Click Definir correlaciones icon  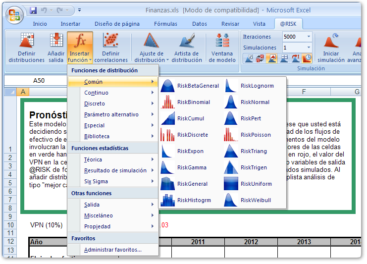click(x=111, y=48)
